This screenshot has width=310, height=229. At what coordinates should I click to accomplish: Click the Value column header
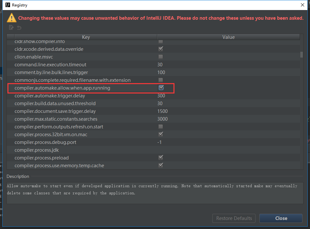pos(228,37)
